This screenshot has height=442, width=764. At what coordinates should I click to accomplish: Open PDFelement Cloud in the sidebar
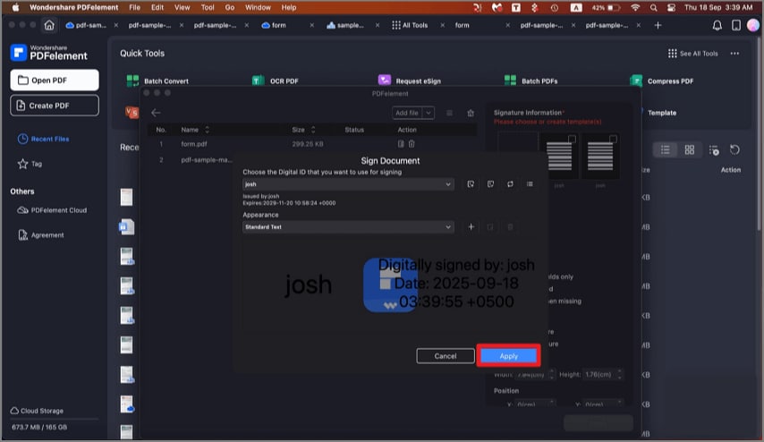click(x=52, y=210)
